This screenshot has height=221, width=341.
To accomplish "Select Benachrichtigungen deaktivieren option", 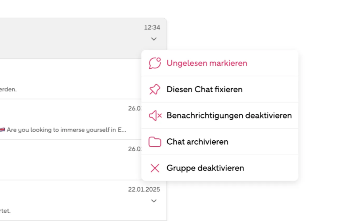I will pos(229,116).
